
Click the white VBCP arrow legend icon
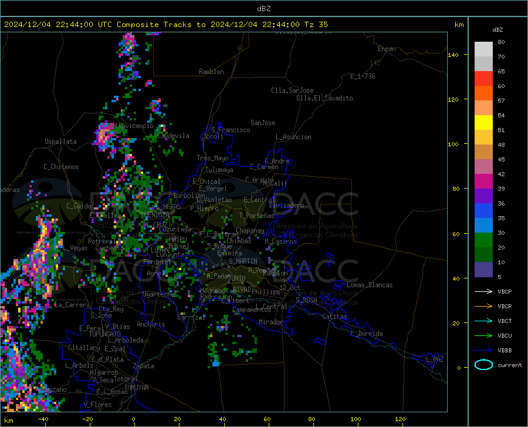pyautogui.click(x=483, y=291)
